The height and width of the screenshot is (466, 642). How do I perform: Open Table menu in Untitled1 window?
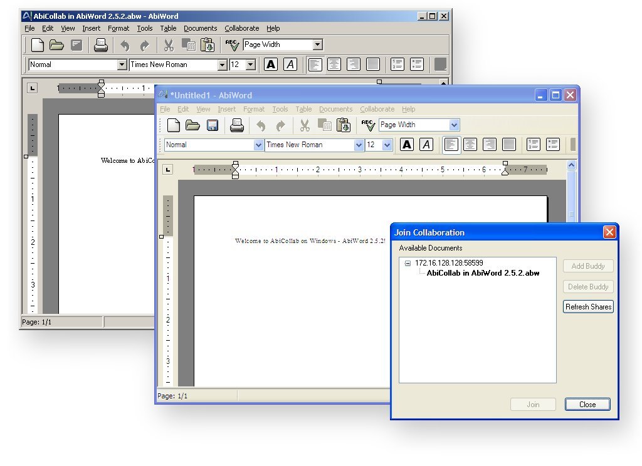coord(303,109)
